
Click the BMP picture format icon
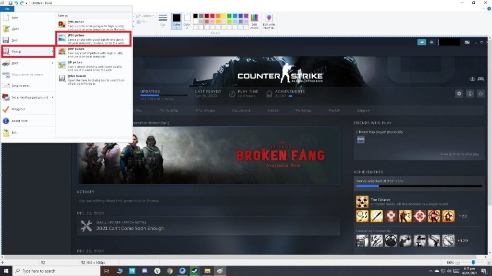62,51
